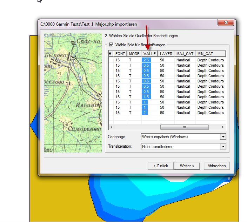
Task: Select the VALUE column header
Action: [x=149, y=54]
